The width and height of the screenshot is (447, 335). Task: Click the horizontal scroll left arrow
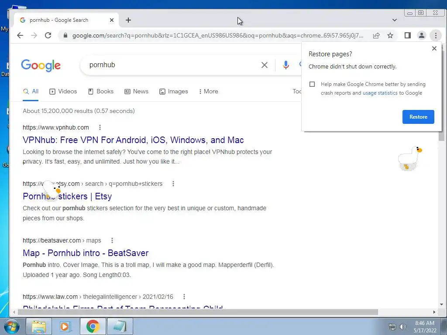[14, 312]
